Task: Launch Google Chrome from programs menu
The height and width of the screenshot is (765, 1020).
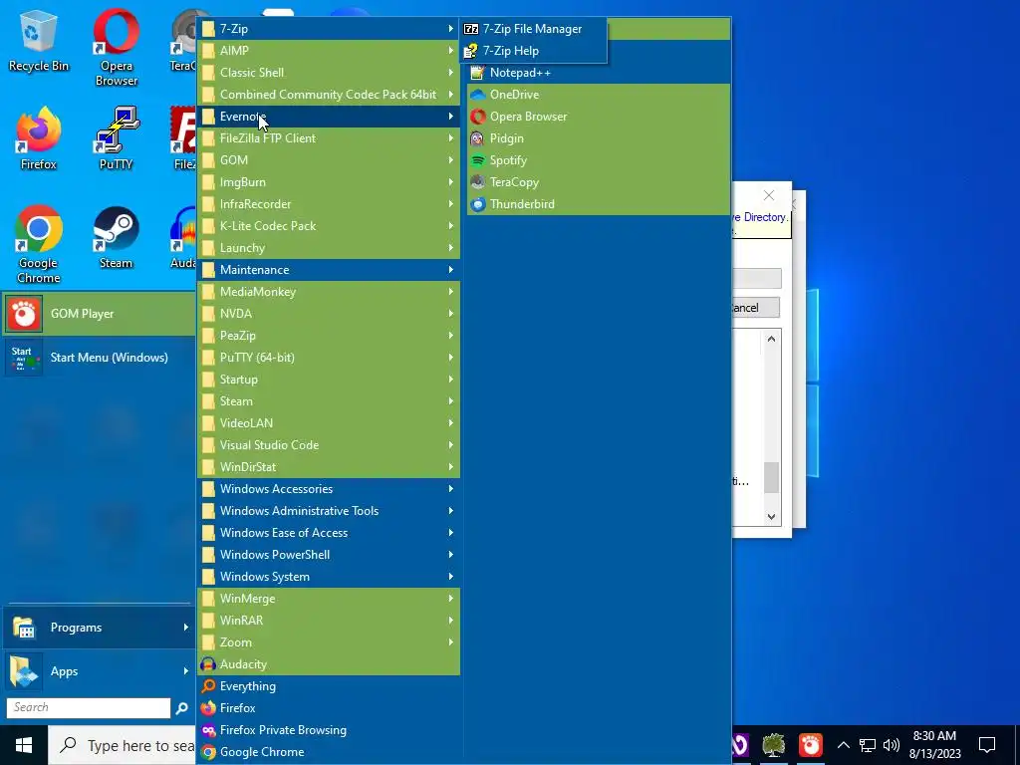Action: (329, 752)
